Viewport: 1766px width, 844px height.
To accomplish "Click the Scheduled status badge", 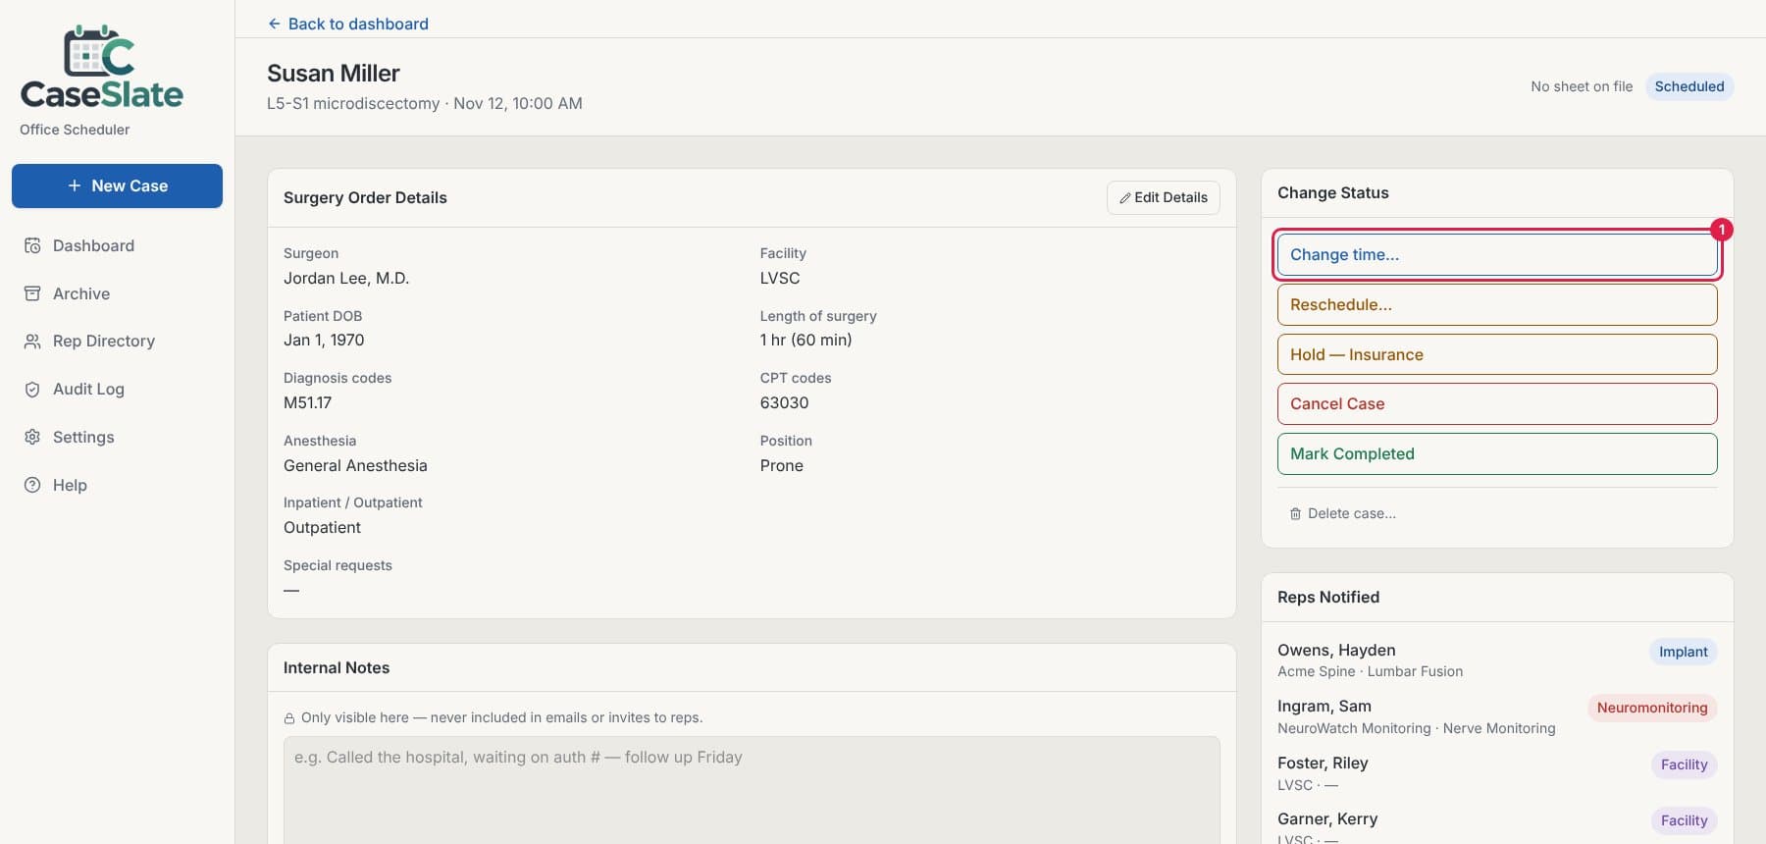I will click(1689, 86).
